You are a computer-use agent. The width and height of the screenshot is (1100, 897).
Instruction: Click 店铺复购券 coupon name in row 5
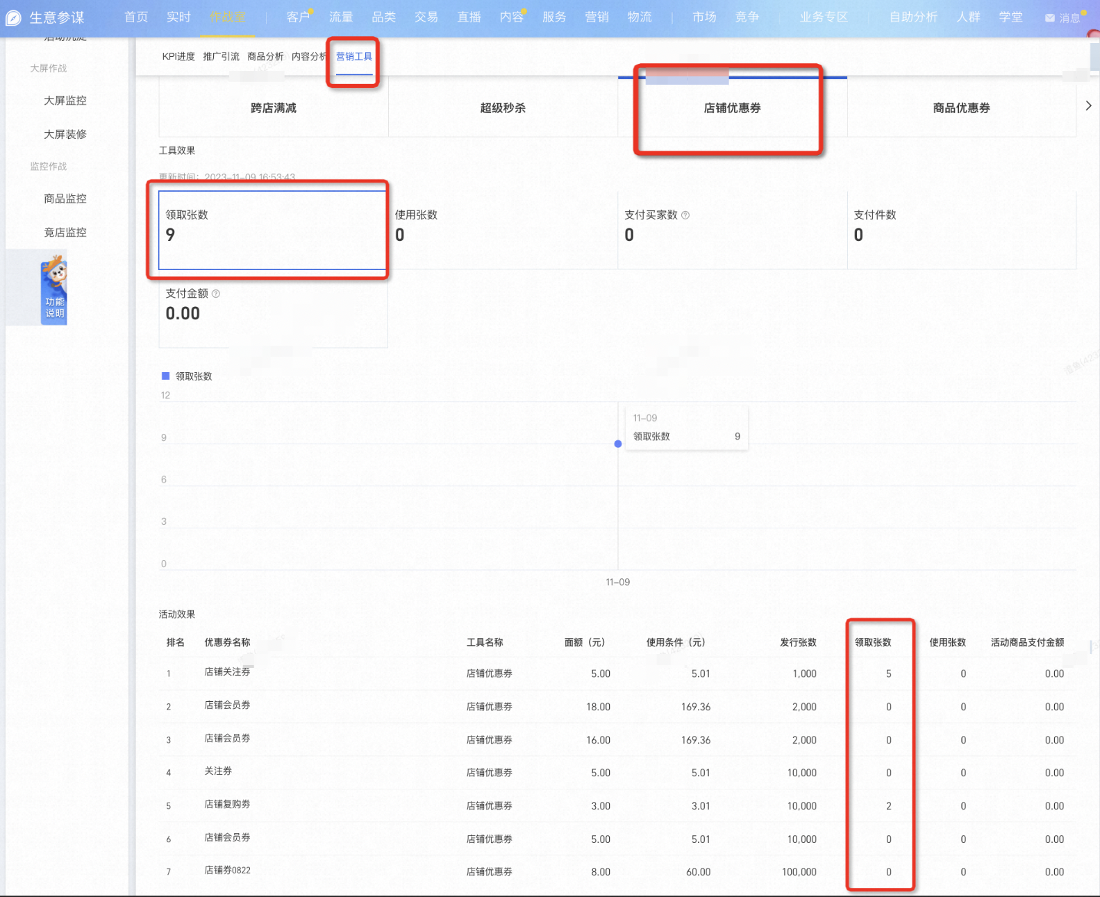click(x=227, y=804)
